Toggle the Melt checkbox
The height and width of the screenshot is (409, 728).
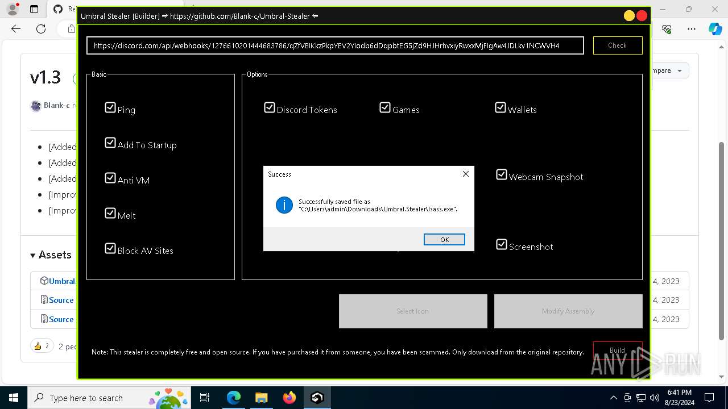(110, 213)
